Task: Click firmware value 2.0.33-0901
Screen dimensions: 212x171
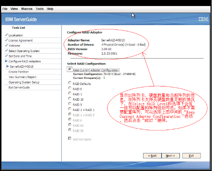Action: [x=109, y=54]
